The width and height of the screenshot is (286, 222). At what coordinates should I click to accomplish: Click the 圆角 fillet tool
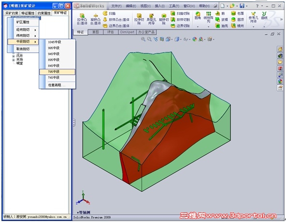pos(198,15)
